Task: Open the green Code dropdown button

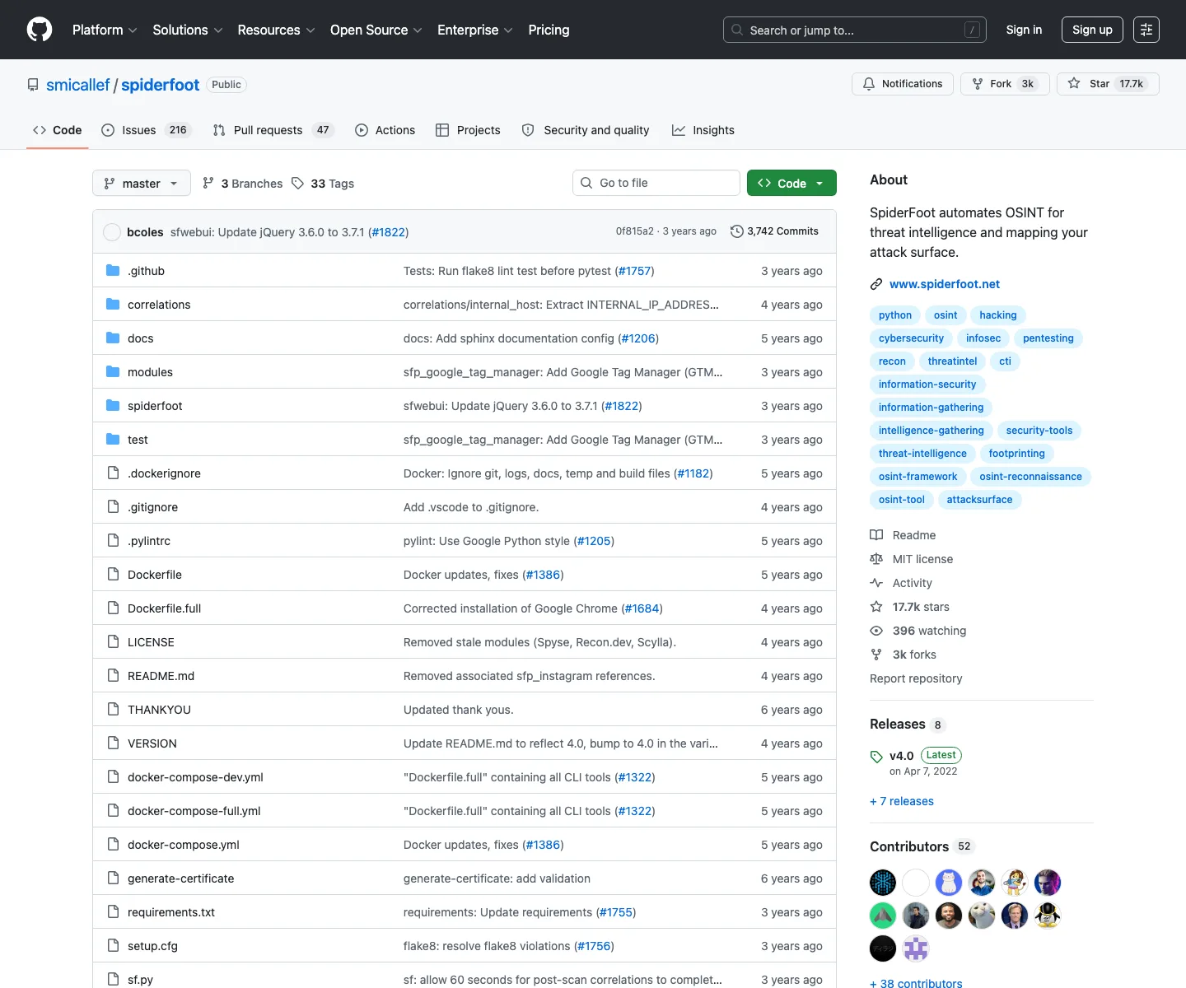Action: tap(791, 183)
